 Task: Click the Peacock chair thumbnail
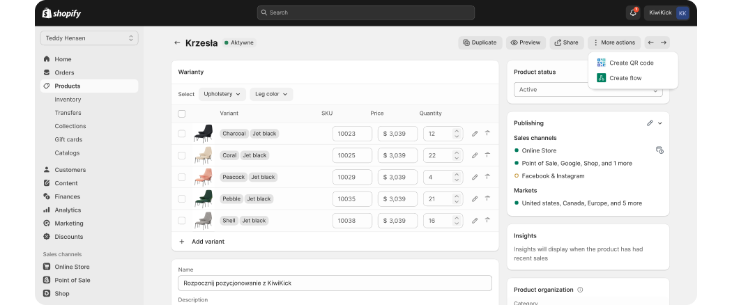(x=204, y=177)
